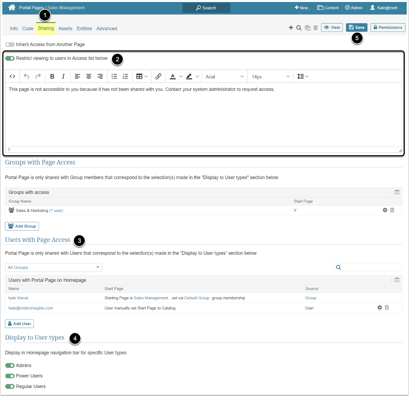Insert bulleted list
This screenshot has width=409, height=396.
click(x=114, y=77)
